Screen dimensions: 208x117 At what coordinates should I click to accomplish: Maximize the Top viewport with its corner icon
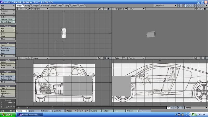pos(109,9)
